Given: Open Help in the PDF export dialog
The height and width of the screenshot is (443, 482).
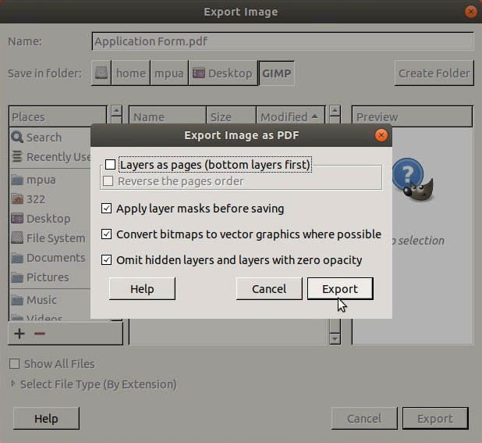Looking at the screenshot, I should [x=142, y=289].
